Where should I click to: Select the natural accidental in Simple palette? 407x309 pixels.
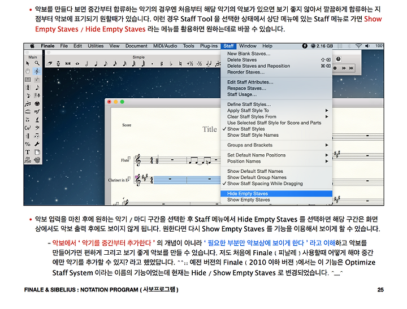pyautogui.click(x=180, y=64)
